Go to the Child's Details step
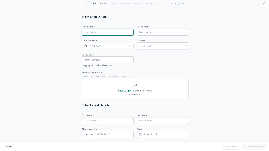This screenshot has width=269, height=151. pos(99,3)
